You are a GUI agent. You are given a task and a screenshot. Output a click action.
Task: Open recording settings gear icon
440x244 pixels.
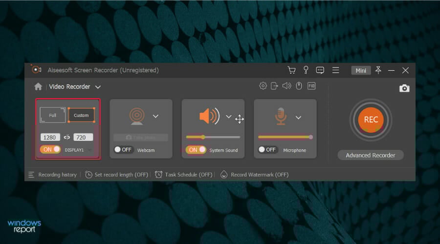263,86
